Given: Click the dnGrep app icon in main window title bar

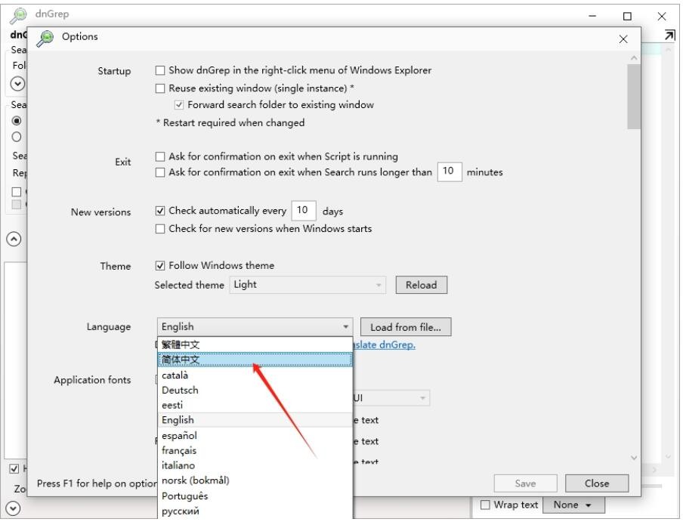Looking at the screenshot, I should coord(18,15).
